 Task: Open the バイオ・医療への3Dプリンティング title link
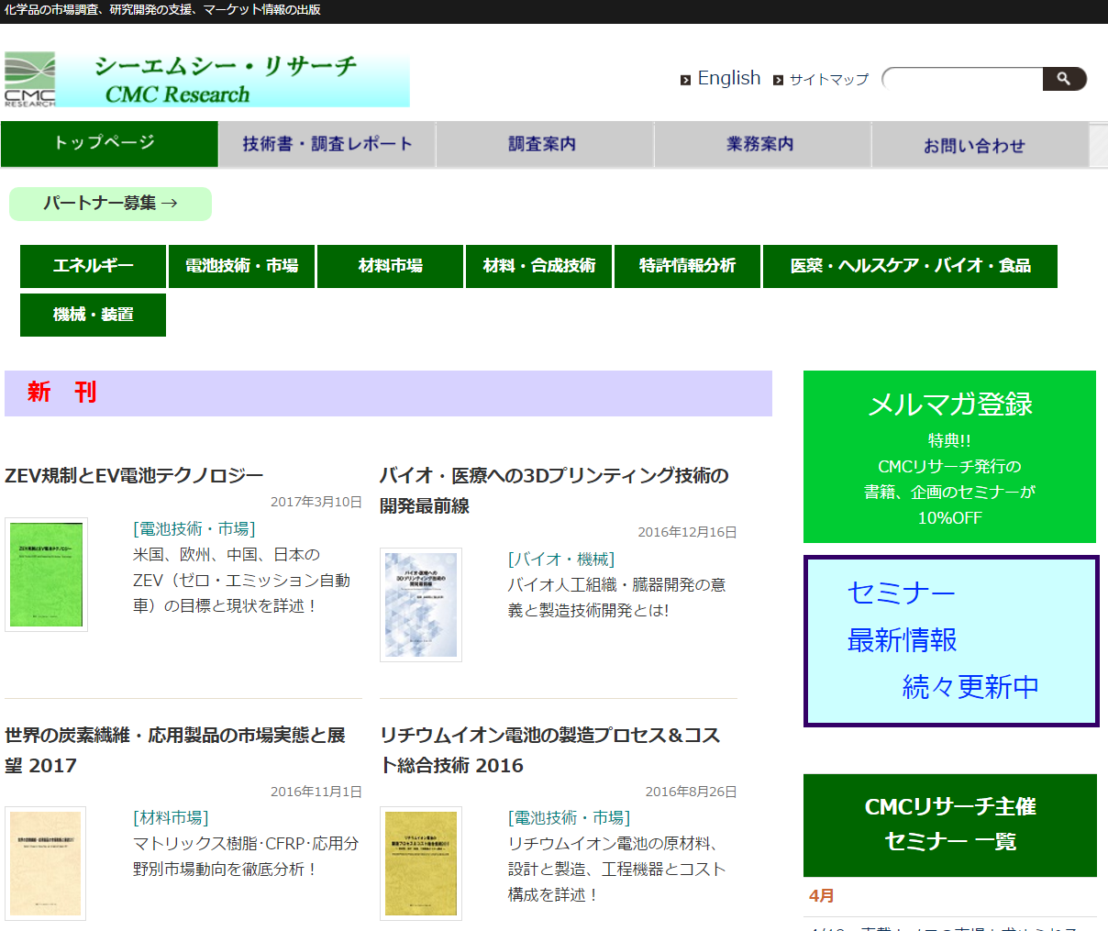click(x=554, y=491)
